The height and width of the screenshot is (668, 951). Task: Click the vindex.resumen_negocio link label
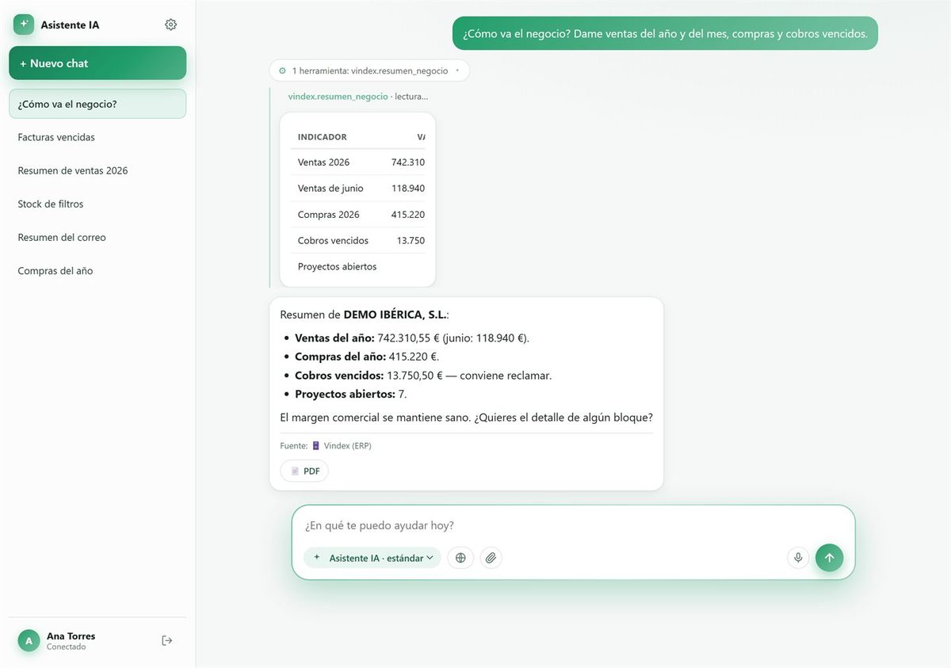click(338, 96)
